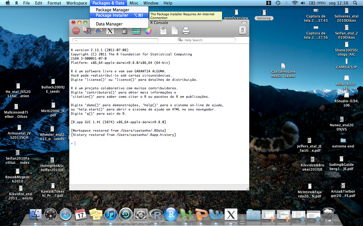Select Bullock2009JE_seeds desktop file
Screen dimensions: 363x226
tap(53, 86)
